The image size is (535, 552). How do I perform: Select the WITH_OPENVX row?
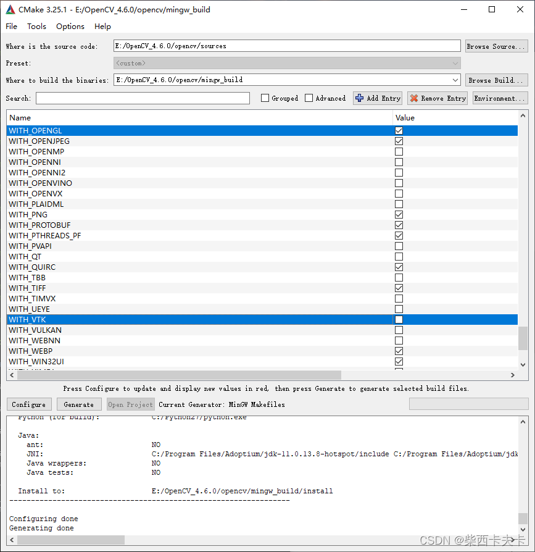[x=262, y=194]
